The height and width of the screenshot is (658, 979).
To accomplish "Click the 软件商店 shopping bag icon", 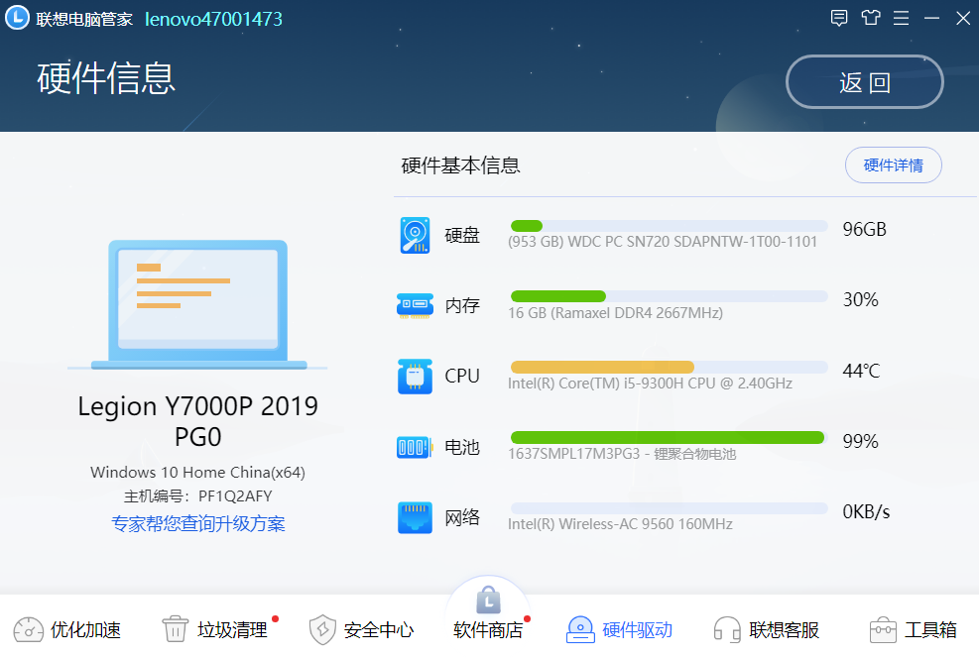I will click(x=488, y=600).
